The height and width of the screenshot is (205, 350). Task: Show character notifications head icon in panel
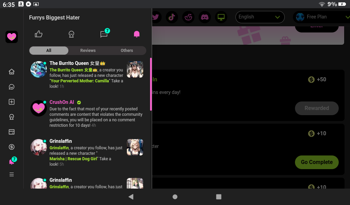click(x=71, y=34)
